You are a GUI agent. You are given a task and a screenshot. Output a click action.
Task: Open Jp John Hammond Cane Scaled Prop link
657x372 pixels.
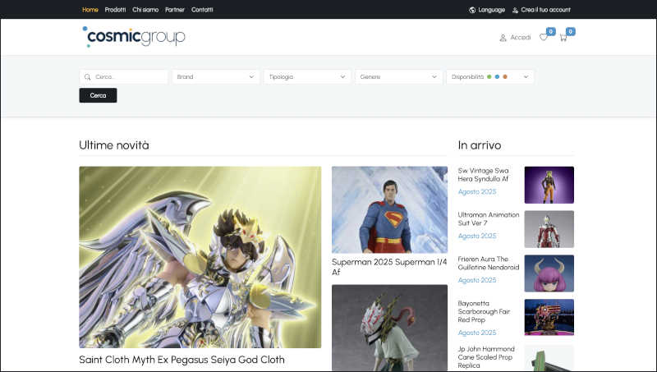coord(486,357)
